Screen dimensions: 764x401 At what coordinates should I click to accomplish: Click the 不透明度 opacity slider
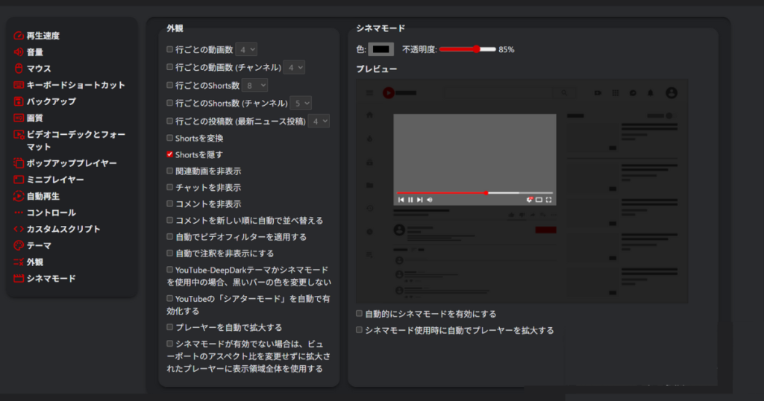(468, 49)
